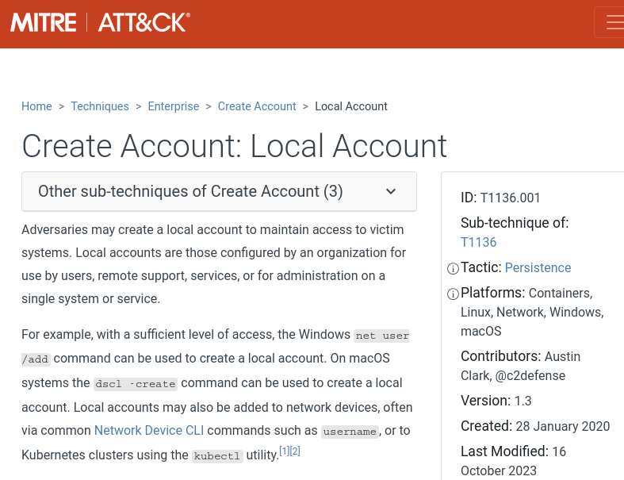Screen dimensions: 624x480
Task: Click the info icon beside Tactic
Action: tap(453, 269)
